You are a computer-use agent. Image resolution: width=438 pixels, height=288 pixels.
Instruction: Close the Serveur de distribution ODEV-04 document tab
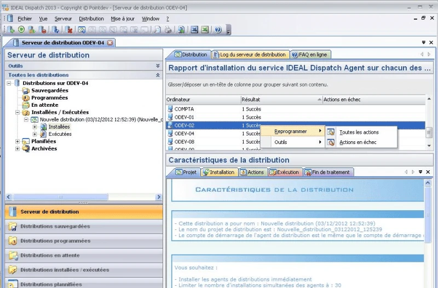click(111, 43)
